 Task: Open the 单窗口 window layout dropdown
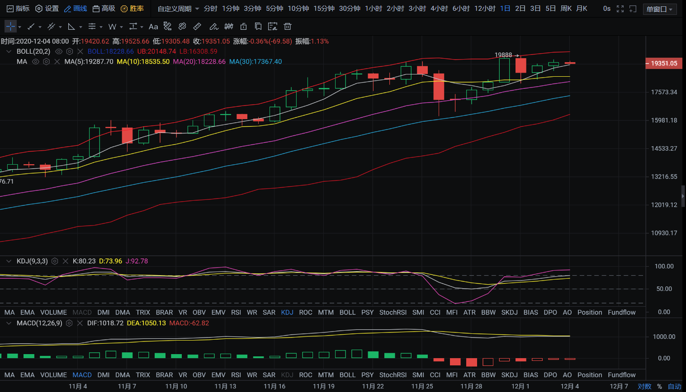pos(659,9)
